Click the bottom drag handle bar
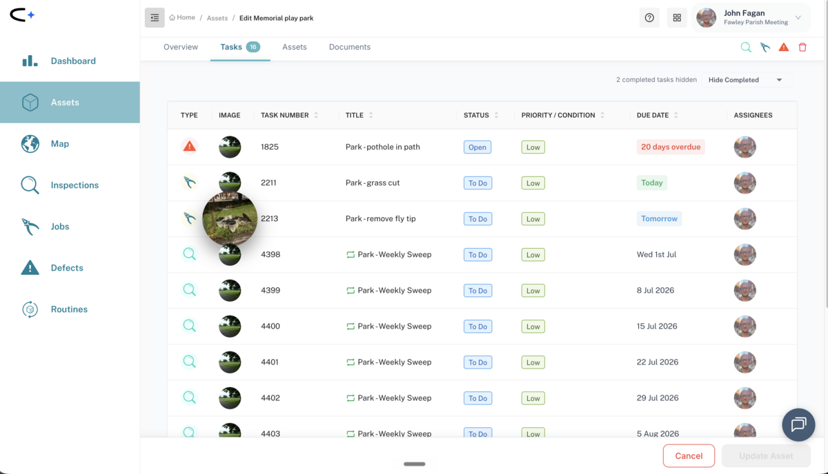828x474 pixels. pyautogui.click(x=414, y=464)
